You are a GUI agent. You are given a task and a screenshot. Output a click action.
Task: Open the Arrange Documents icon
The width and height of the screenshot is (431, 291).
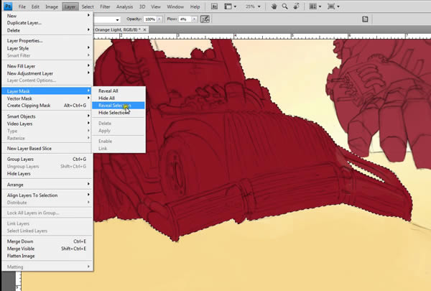312,6
